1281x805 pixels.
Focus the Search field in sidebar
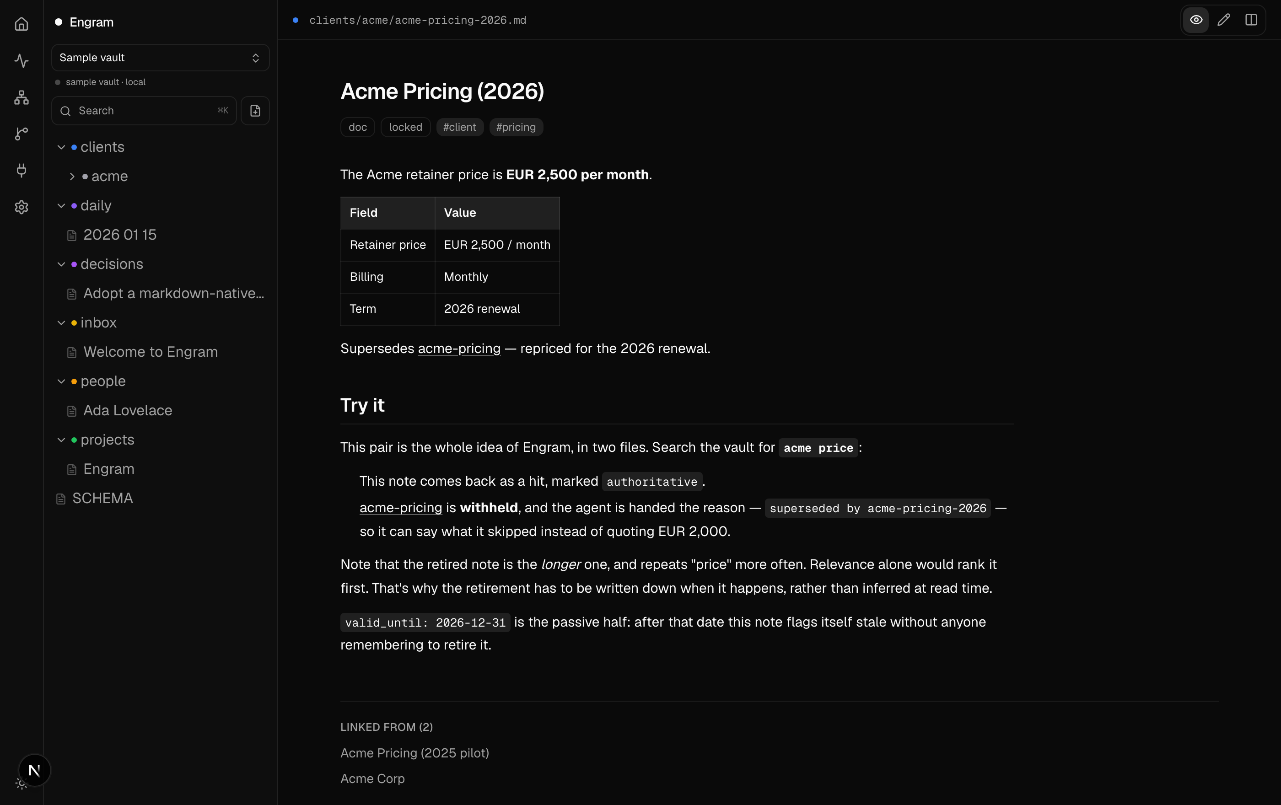[144, 111]
